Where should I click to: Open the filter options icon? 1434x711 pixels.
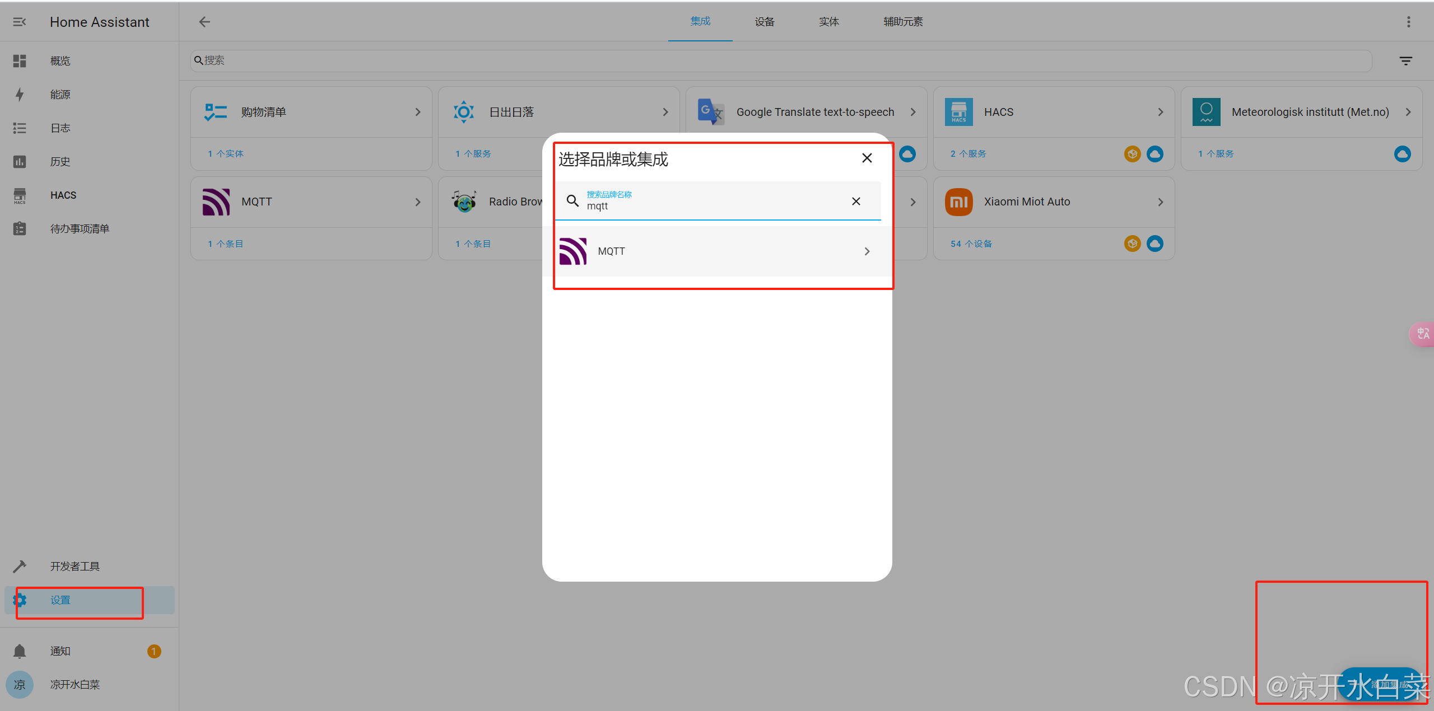(x=1406, y=60)
